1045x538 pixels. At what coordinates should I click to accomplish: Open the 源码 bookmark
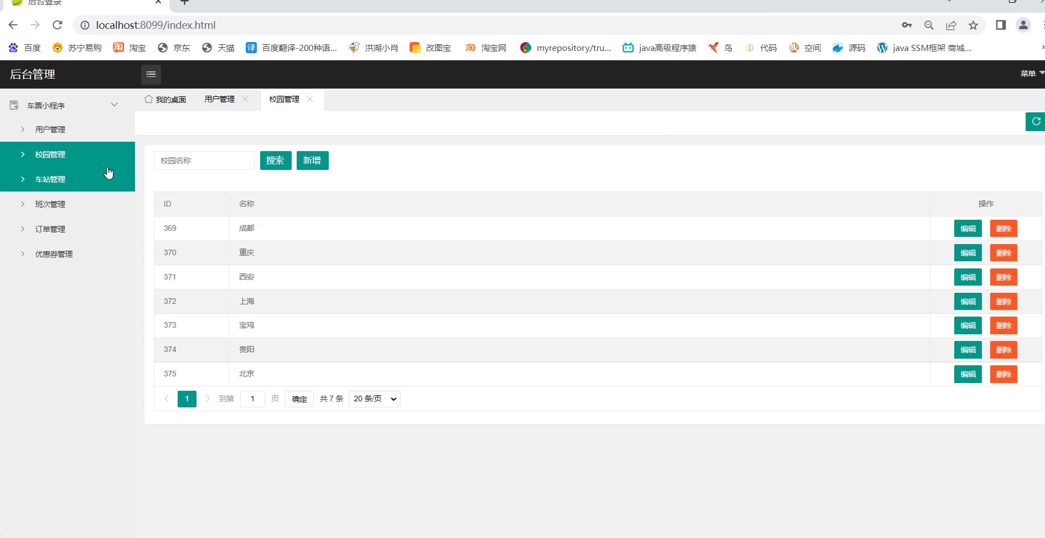point(849,48)
